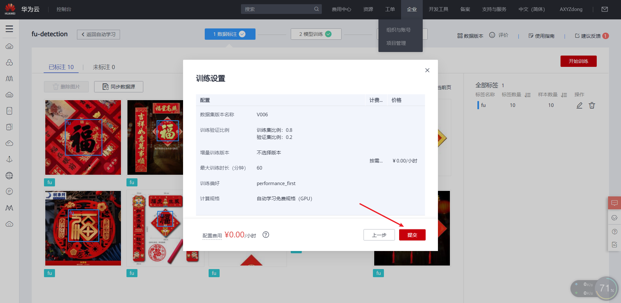621x303 pixels.
Task: Click the 返回自动学习 back button
Action: click(x=98, y=34)
